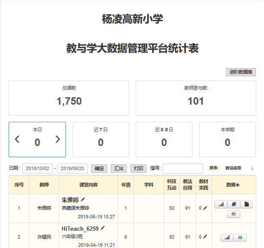Edit 教材实践 score pencil in row 1

(205, 208)
